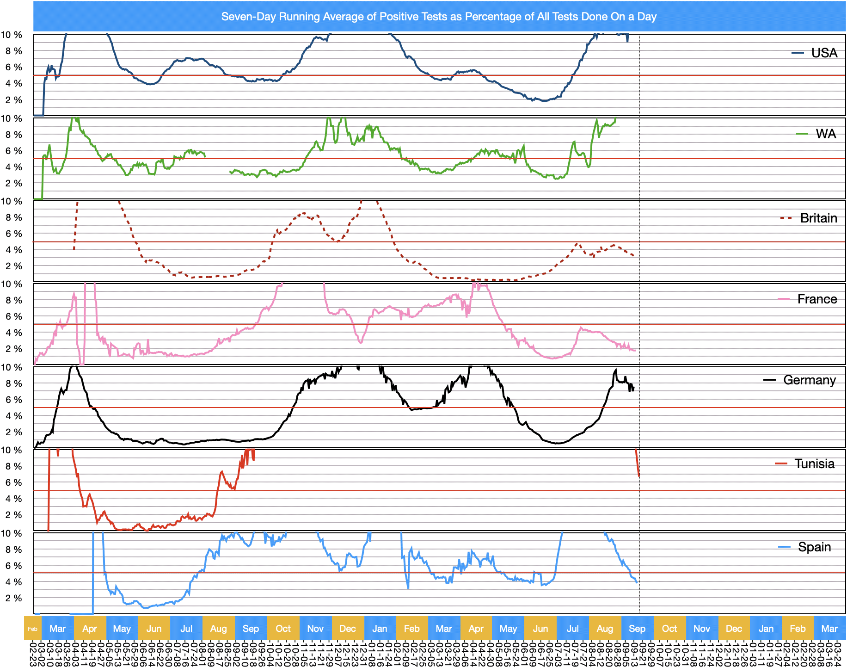Click the black Germany legend line marker

pos(769,380)
